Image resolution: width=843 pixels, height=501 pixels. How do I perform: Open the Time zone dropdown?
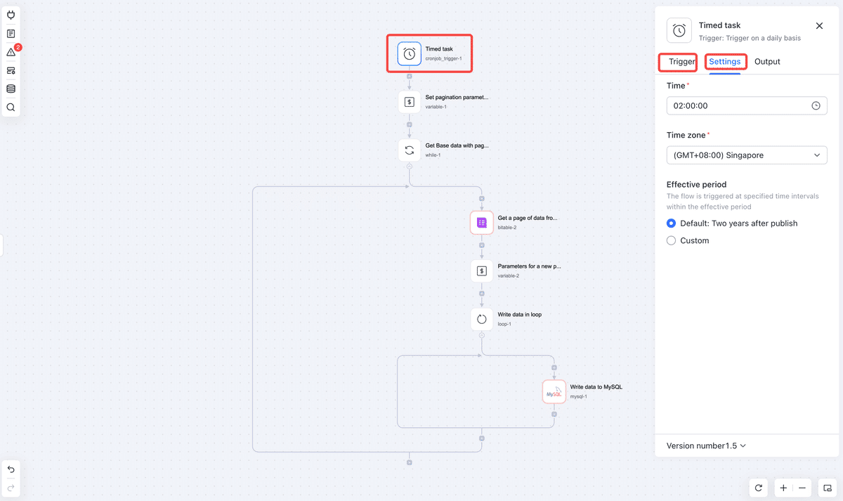[747, 155]
